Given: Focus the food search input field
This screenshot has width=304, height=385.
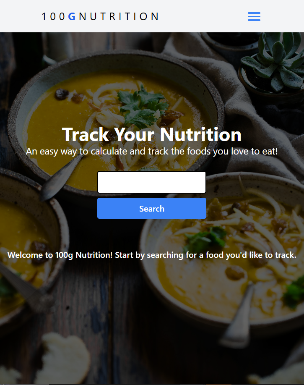Looking at the screenshot, I should click(152, 182).
